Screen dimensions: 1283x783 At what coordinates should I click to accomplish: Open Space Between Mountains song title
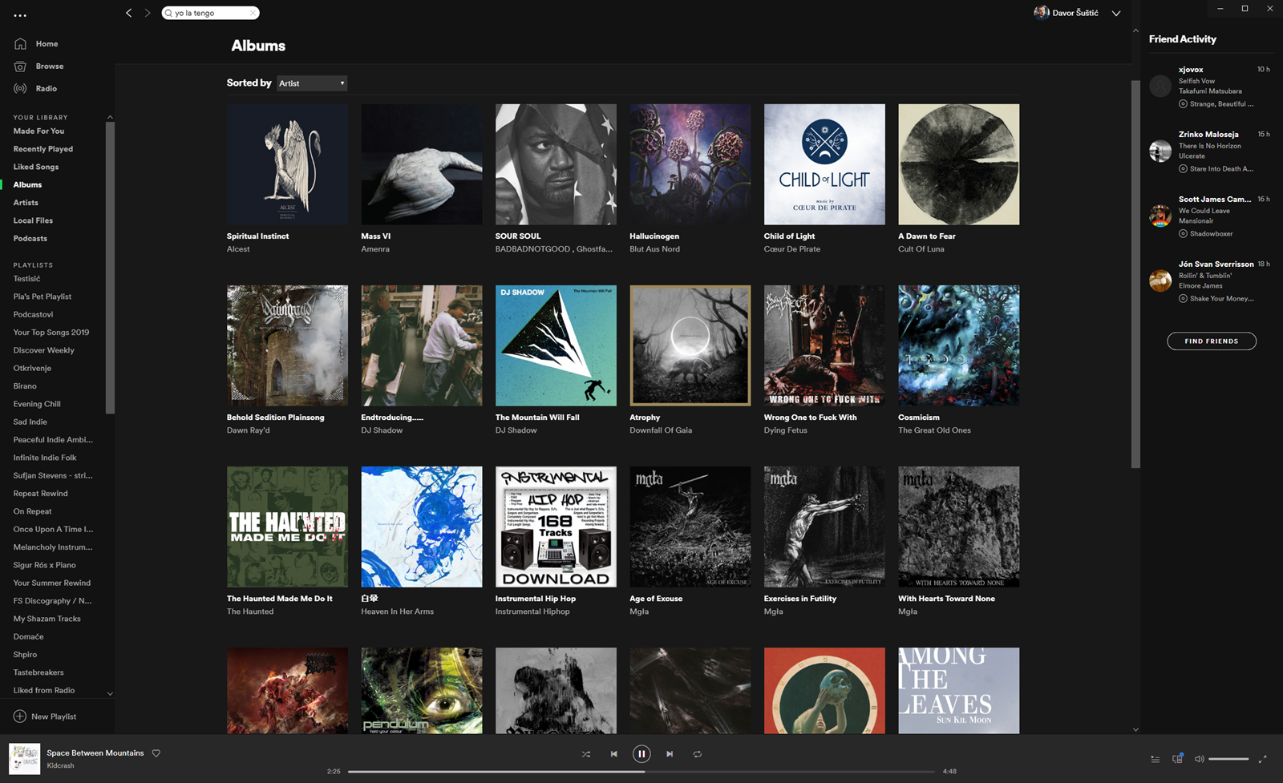[95, 753]
